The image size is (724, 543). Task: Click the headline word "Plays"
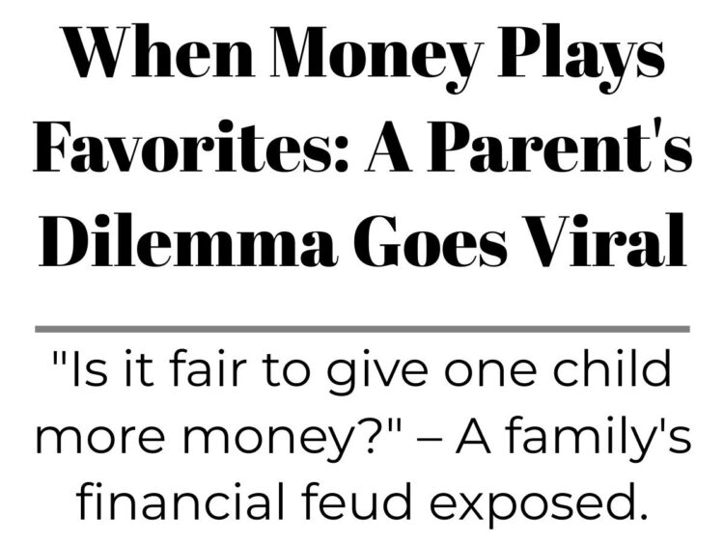pos(580,58)
